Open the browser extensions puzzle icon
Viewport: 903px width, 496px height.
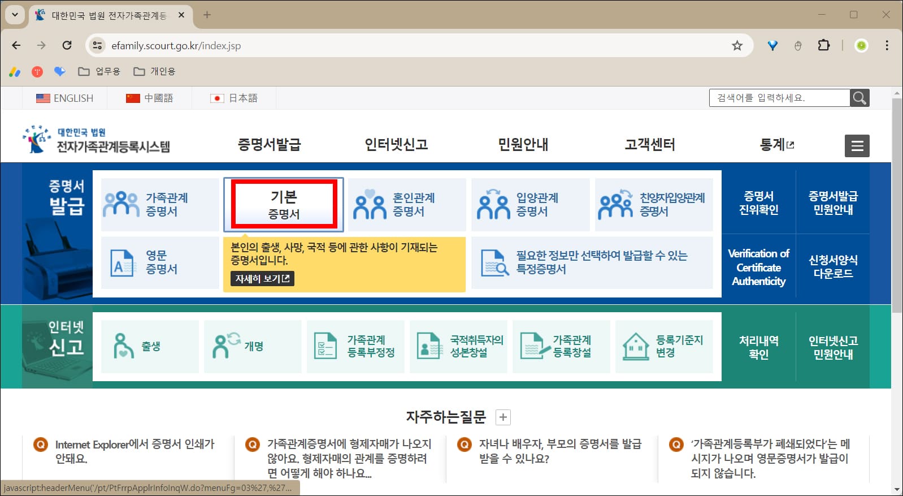824,45
